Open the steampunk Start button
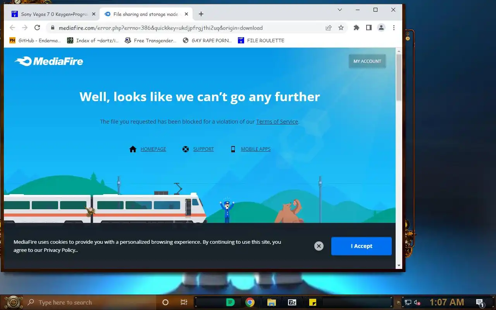 pyautogui.click(x=14, y=302)
